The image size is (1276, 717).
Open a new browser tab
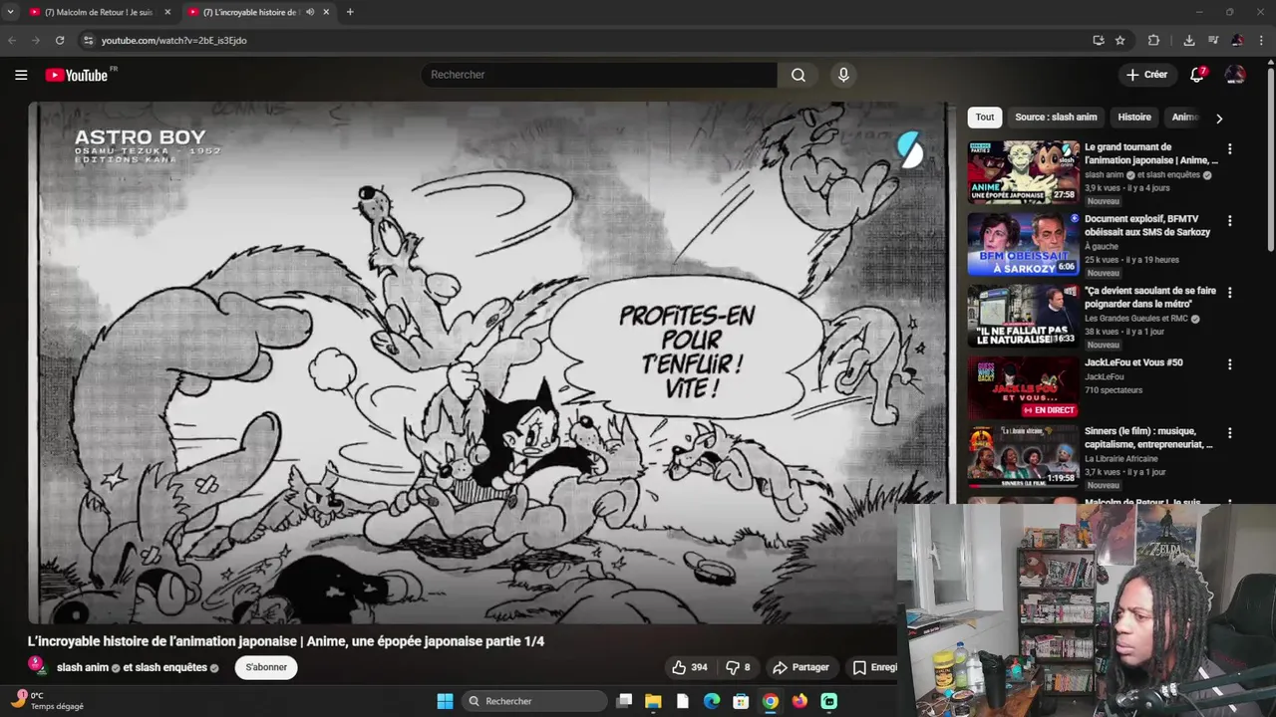349,12
